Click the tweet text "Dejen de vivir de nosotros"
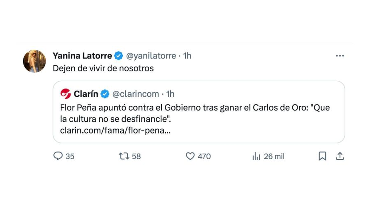 [x=103, y=68]
